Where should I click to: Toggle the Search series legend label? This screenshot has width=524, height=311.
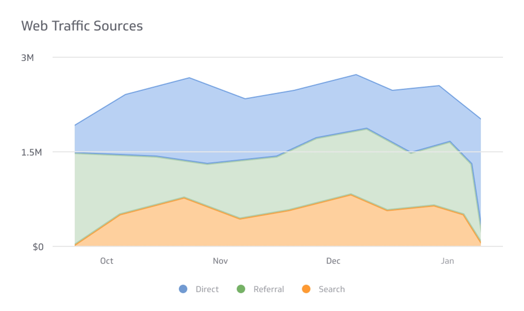pyautogui.click(x=331, y=289)
